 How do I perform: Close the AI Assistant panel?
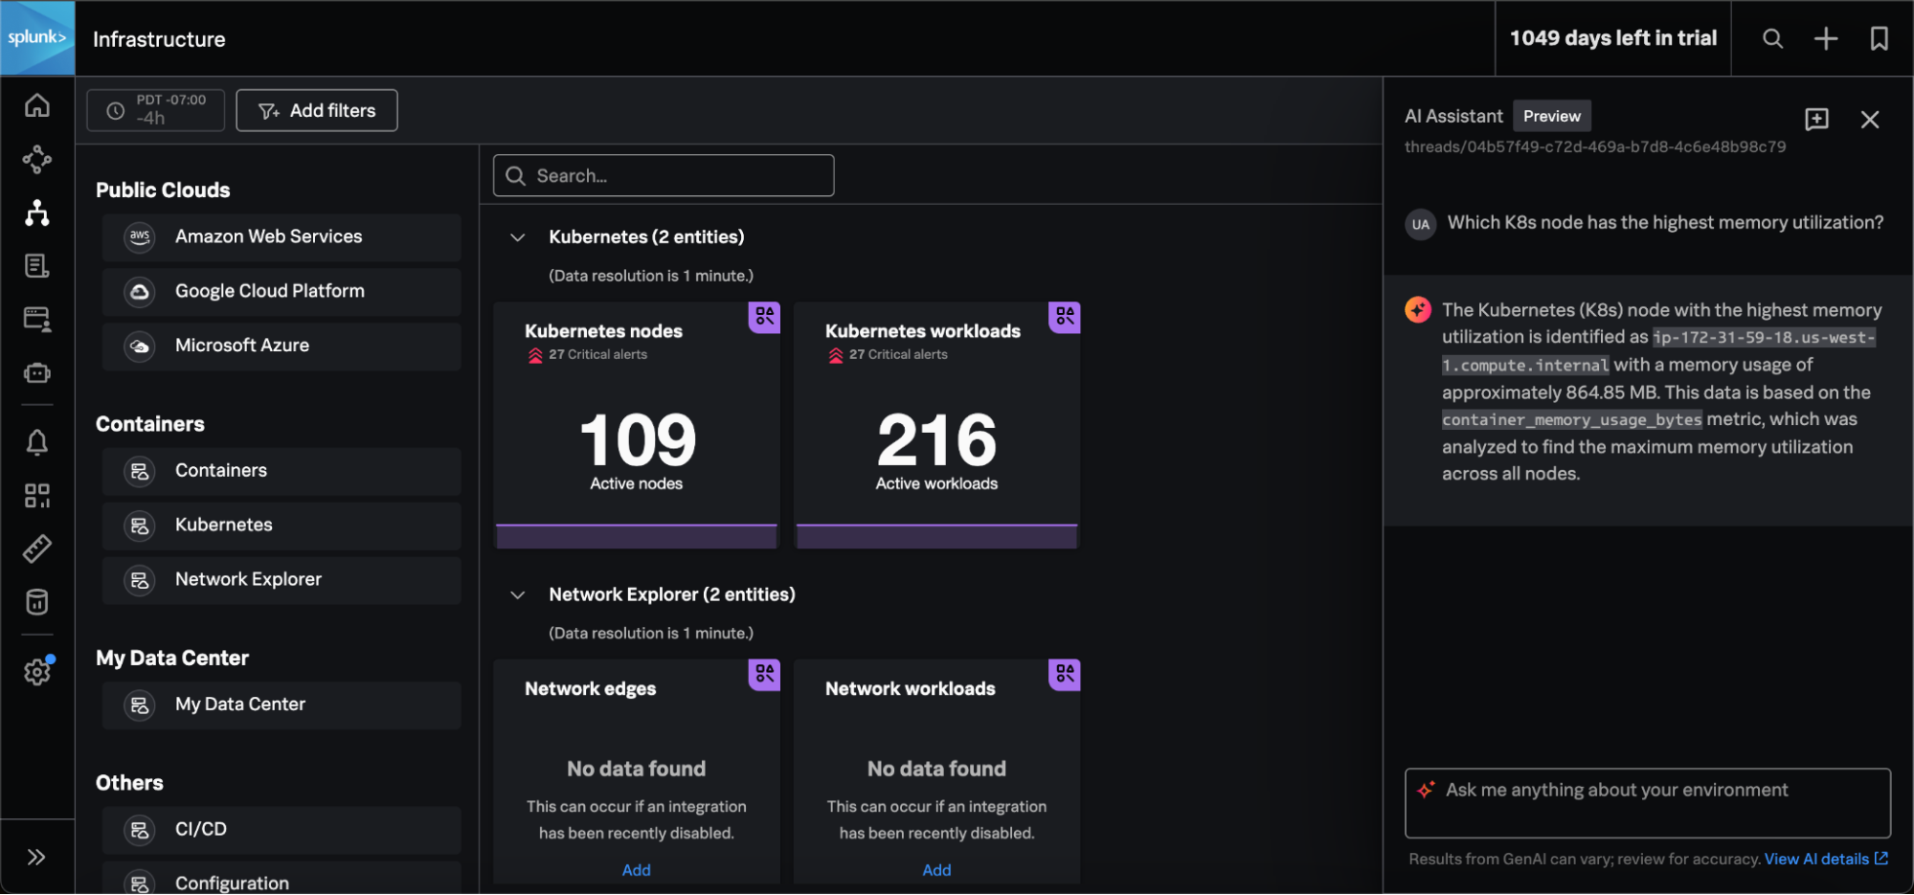[1870, 119]
